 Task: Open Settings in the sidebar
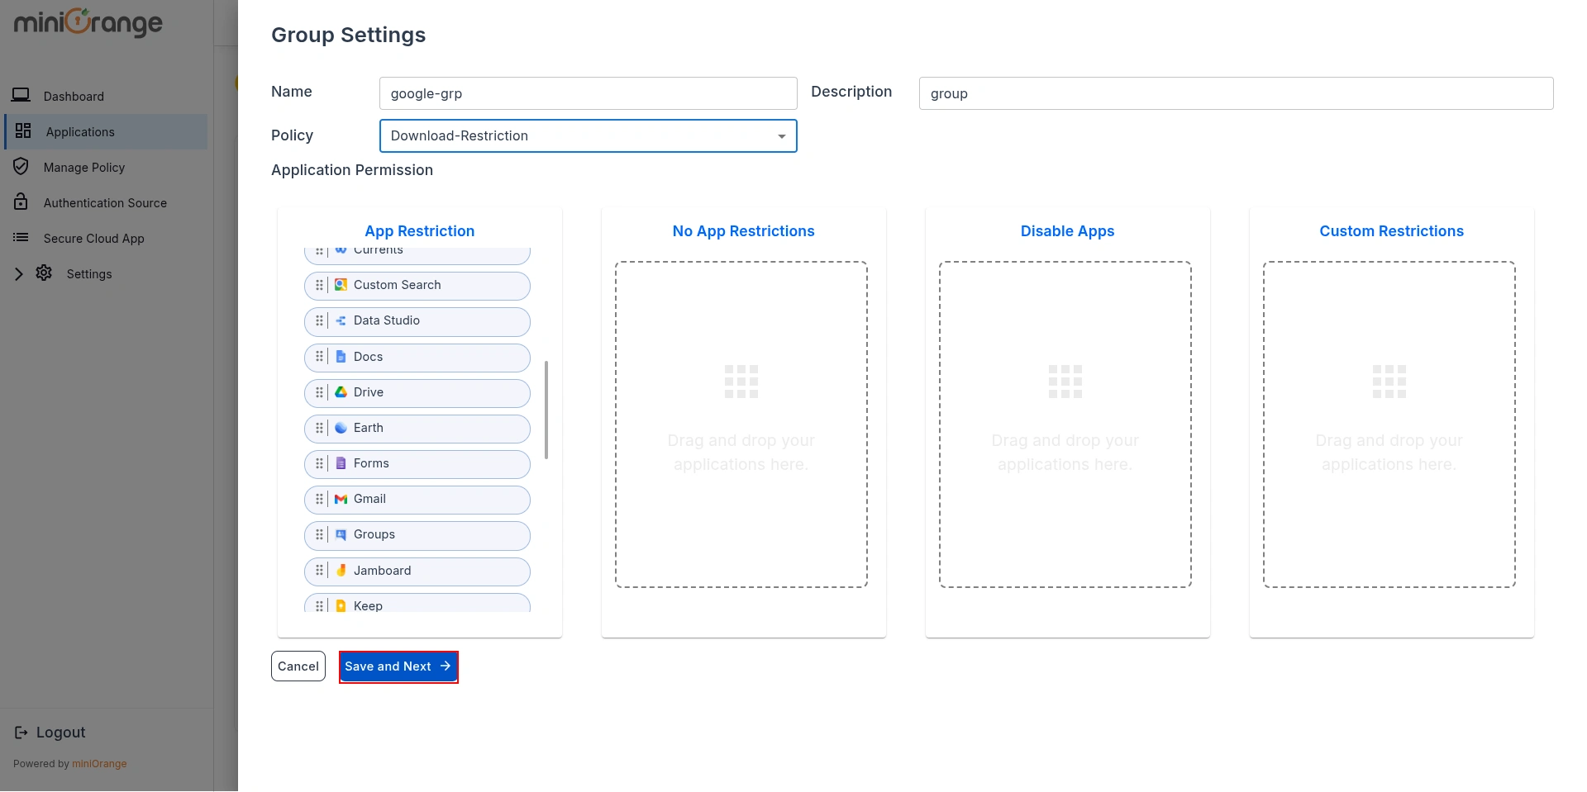coord(89,273)
